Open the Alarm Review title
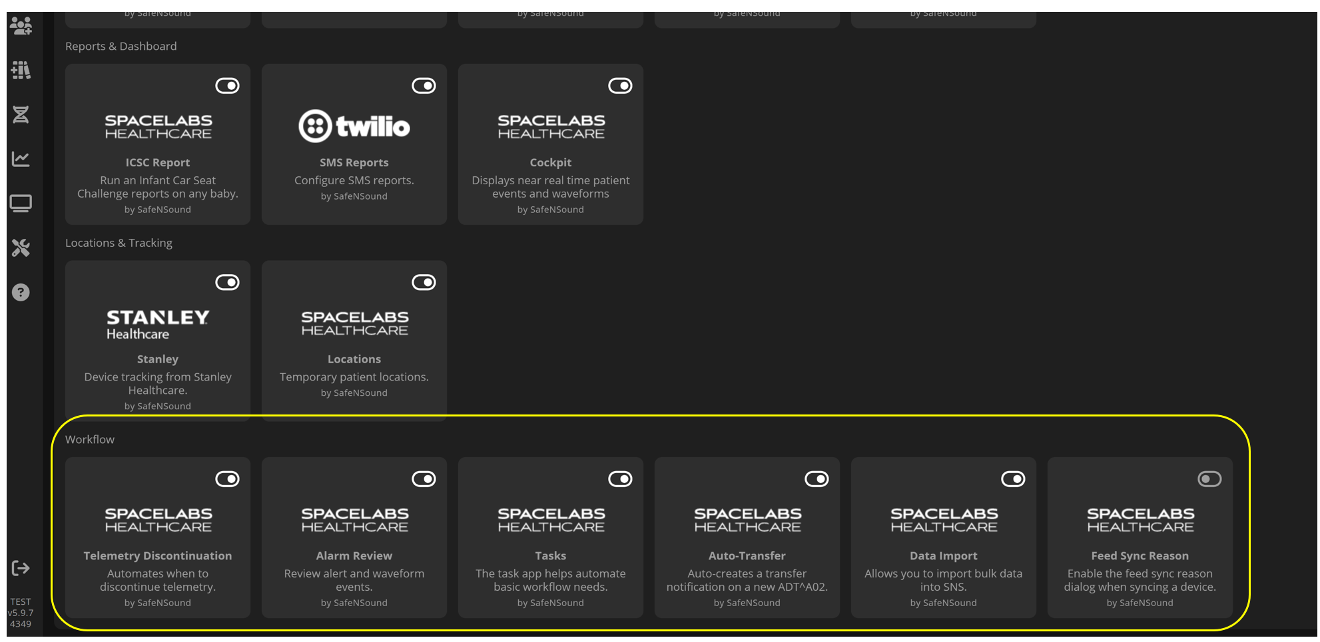The width and height of the screenshot is (1320, 642). 354,556
